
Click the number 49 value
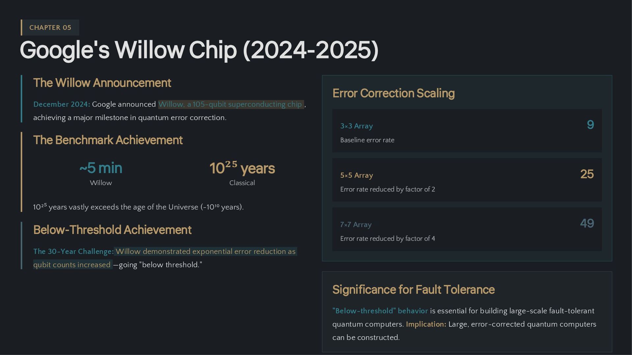(587, 224)
